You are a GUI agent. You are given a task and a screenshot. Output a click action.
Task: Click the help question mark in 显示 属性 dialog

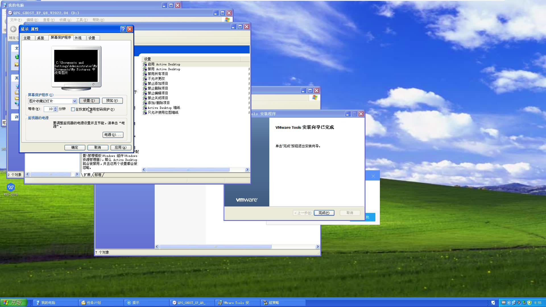123,29
